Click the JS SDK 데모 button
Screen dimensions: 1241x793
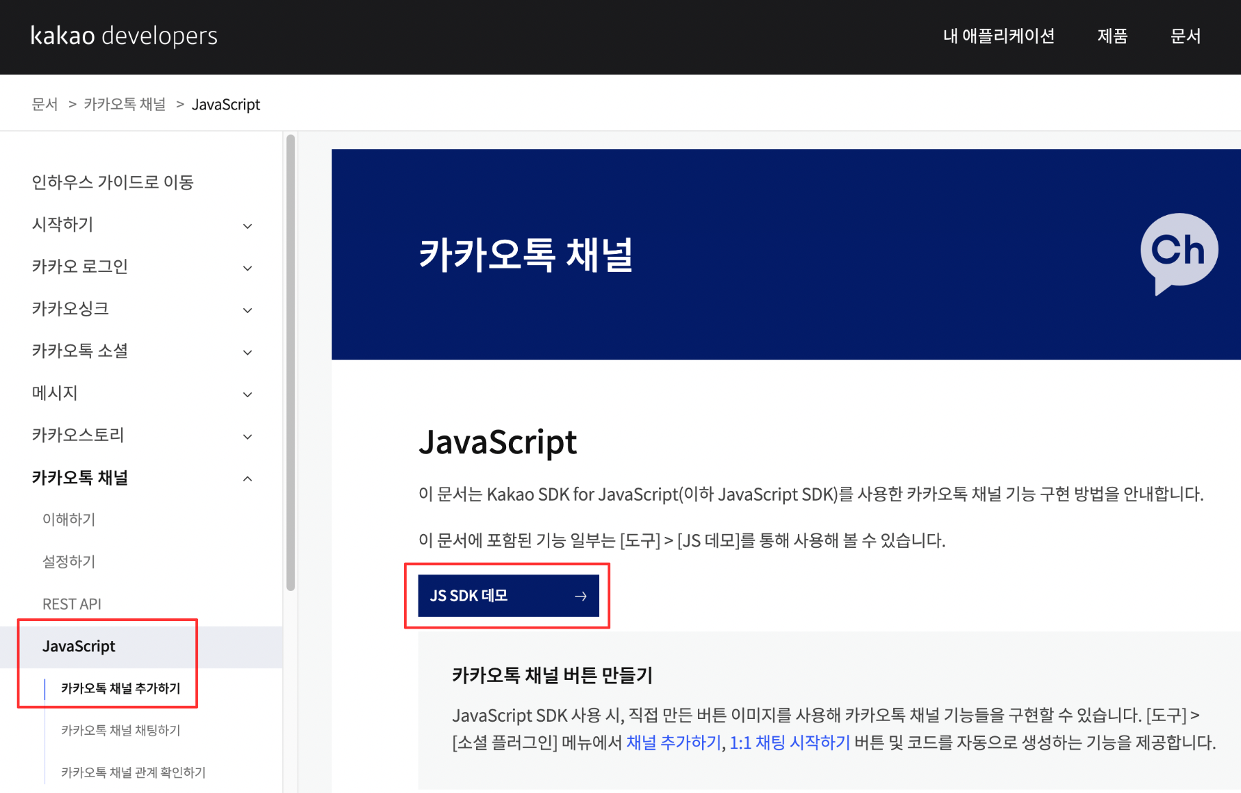point(508,596)
